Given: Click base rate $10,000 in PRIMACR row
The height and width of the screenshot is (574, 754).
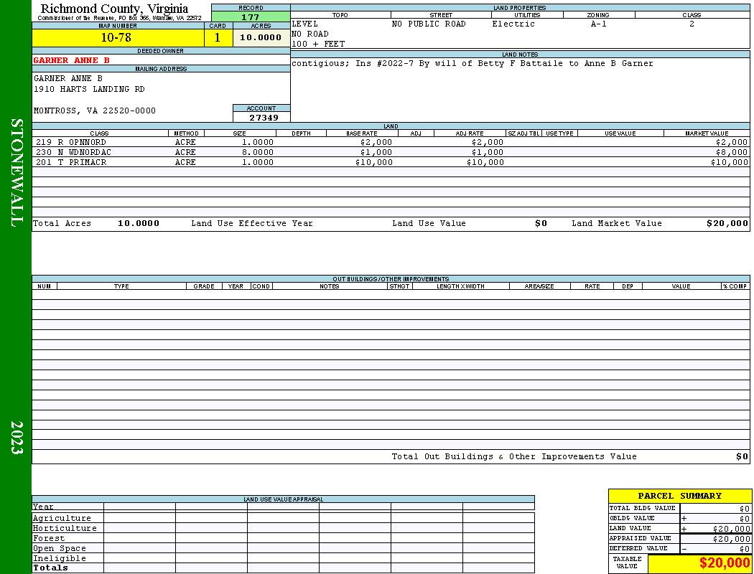Looking at the screenshot, I should coord(374,162).
